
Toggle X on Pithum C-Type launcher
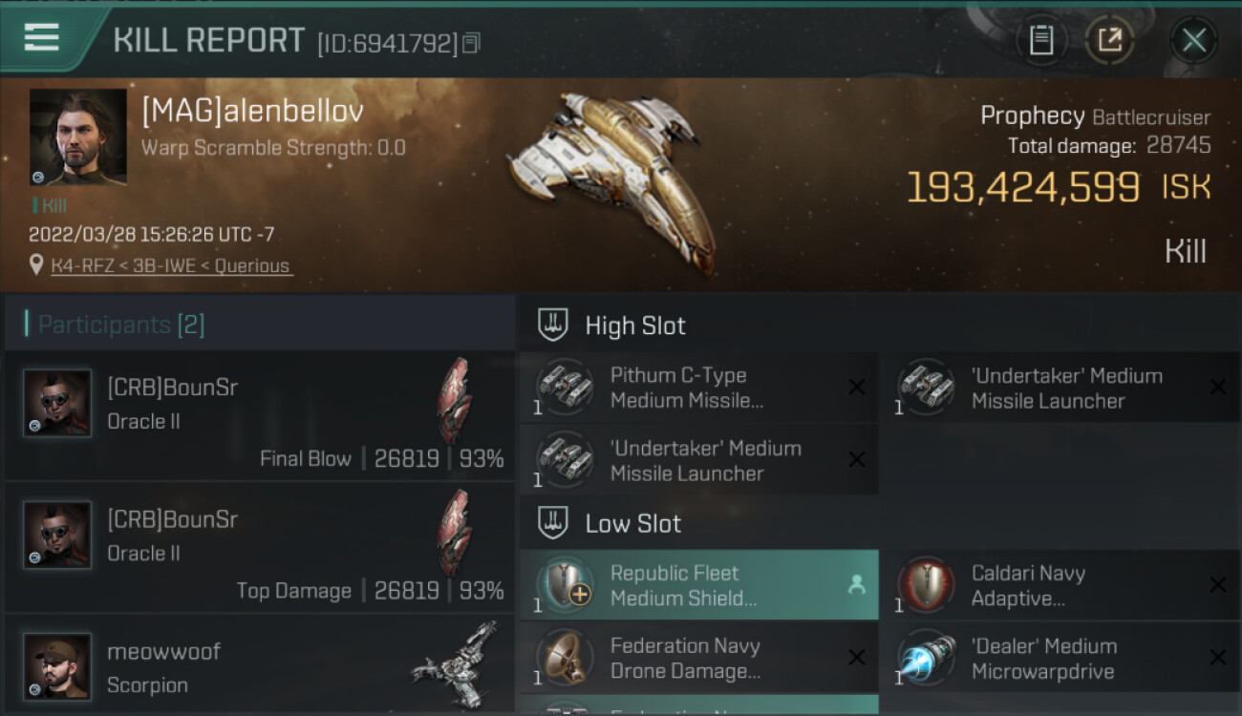tap(857, 387)
